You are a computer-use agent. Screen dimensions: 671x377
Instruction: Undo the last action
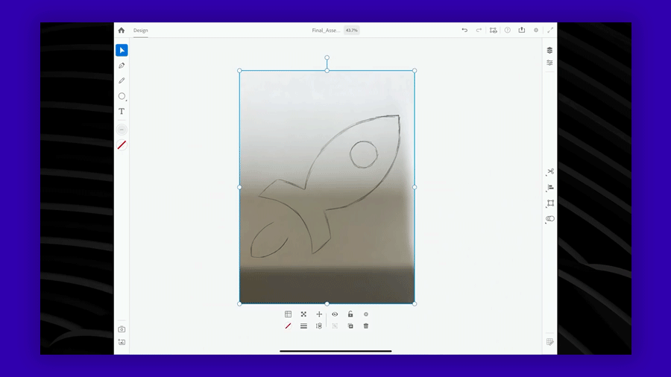coord(464,30)
